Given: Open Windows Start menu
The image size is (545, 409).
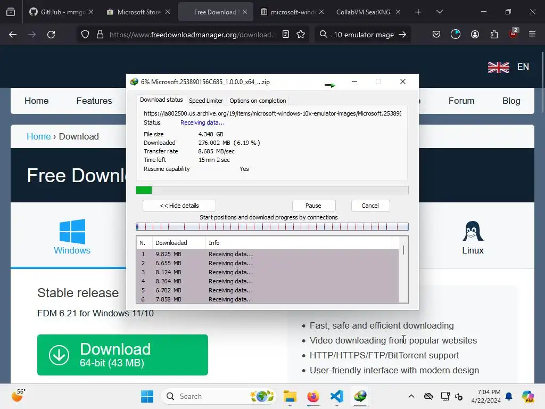Looking at the screenshot, I should [x=147, y=396].
